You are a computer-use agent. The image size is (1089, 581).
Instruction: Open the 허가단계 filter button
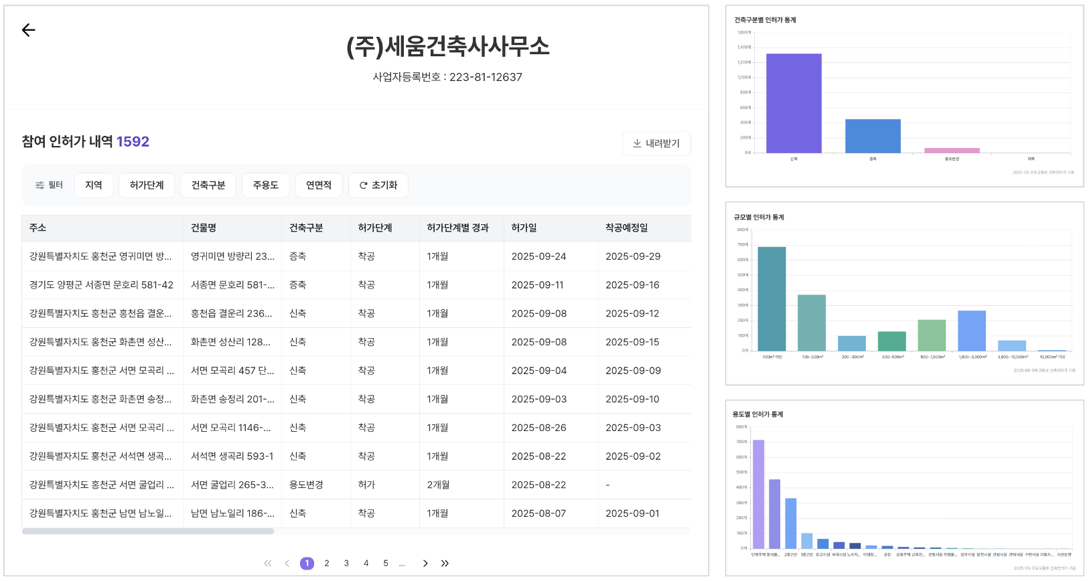point(147,185)
